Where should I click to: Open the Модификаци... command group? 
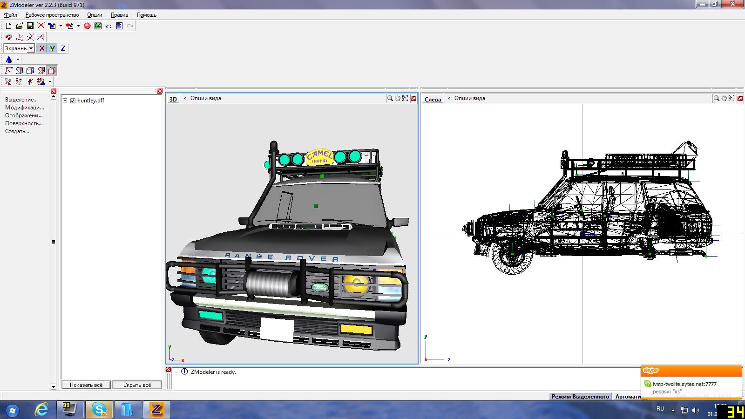(25, 108)
